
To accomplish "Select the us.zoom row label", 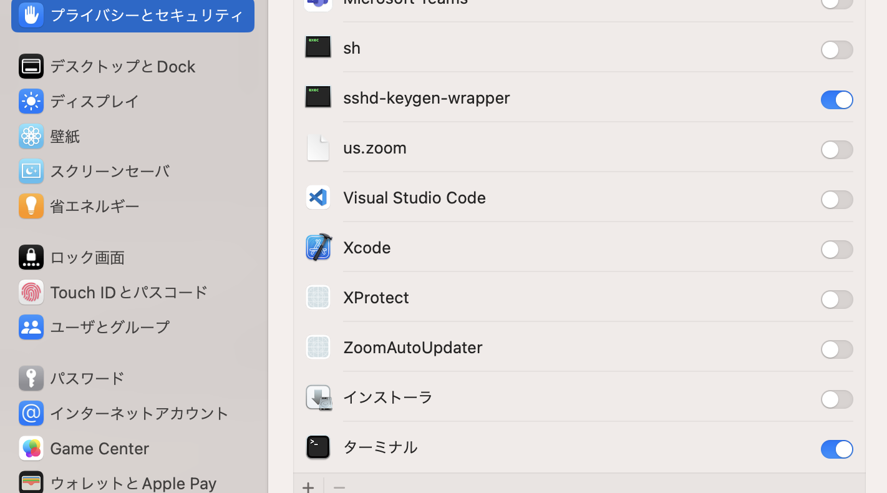I will tap(375, 147).
